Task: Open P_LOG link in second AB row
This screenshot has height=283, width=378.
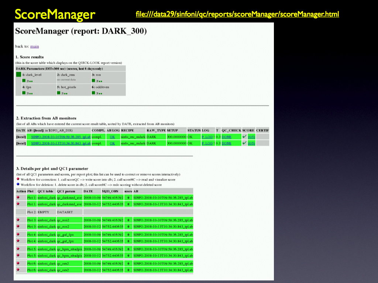Action: click(208, 143)
